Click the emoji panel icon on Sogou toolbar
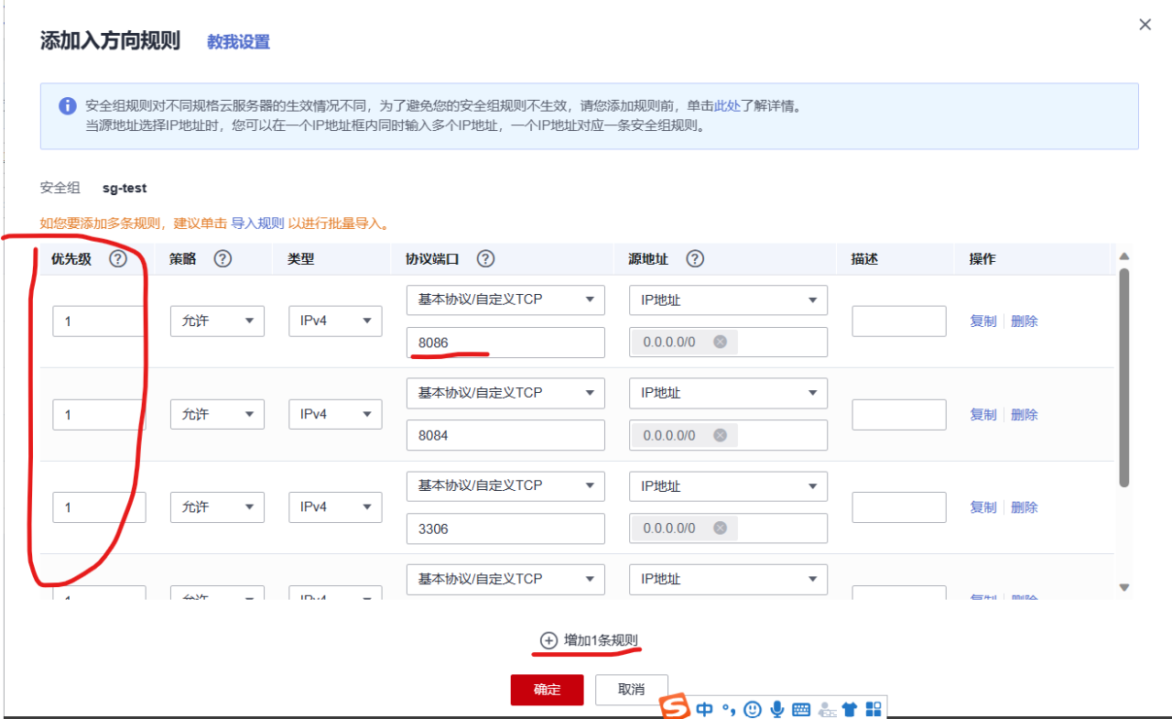This screenshot has height=719, width=1172. point(752,709)
